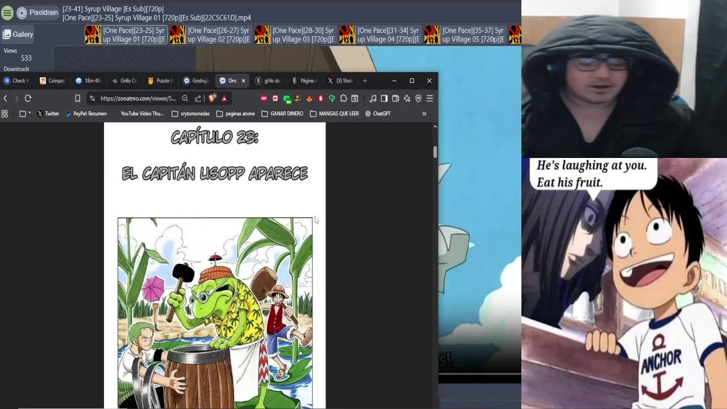Go to the Pixeldrain home logo
Screen dimensions: 727x409
pyautogui.click(x=38, y=12)
